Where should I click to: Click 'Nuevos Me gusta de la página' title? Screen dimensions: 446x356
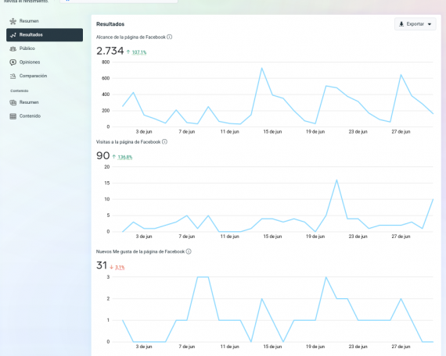(x=141, y=251)
